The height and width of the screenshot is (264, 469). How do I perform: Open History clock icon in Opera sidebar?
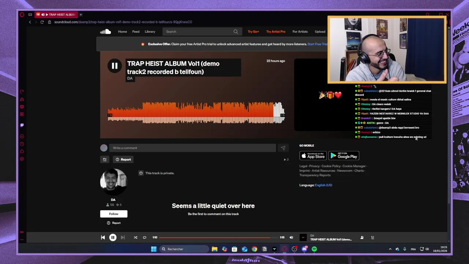coord(22,144)
